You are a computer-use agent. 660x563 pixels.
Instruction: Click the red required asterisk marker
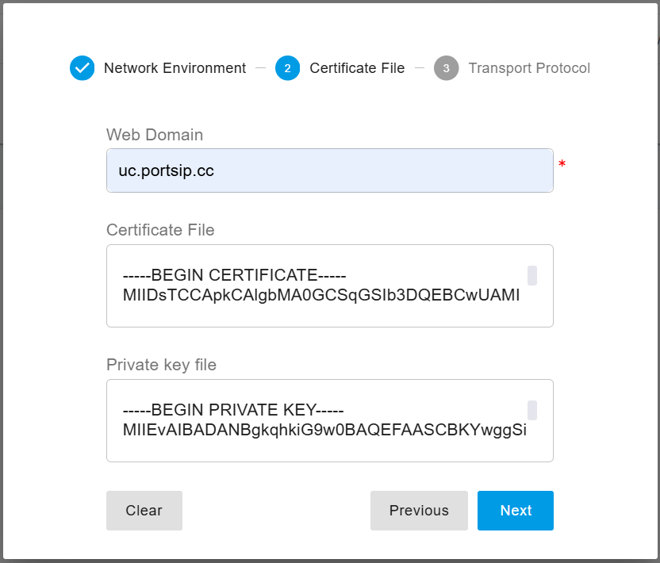562,164
